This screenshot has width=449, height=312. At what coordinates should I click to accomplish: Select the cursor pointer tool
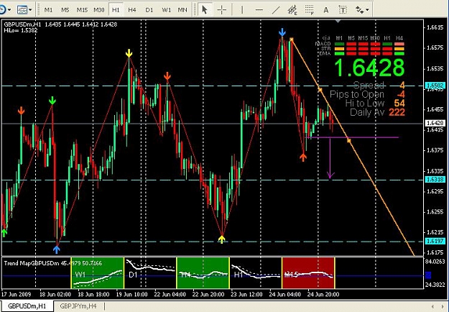pos(205,10)
